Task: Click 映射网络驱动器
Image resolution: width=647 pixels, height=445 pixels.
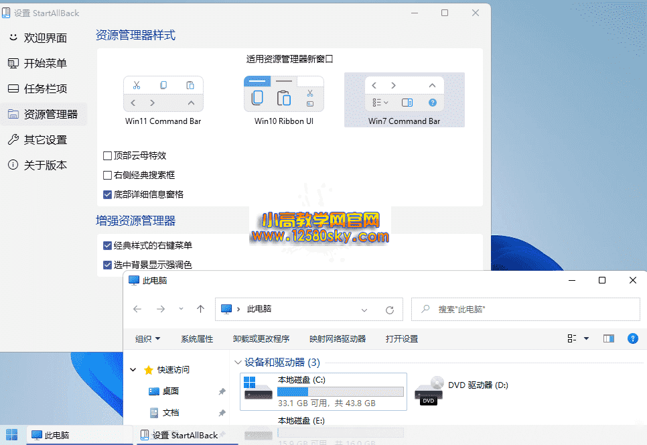Action: click(338, 339)
